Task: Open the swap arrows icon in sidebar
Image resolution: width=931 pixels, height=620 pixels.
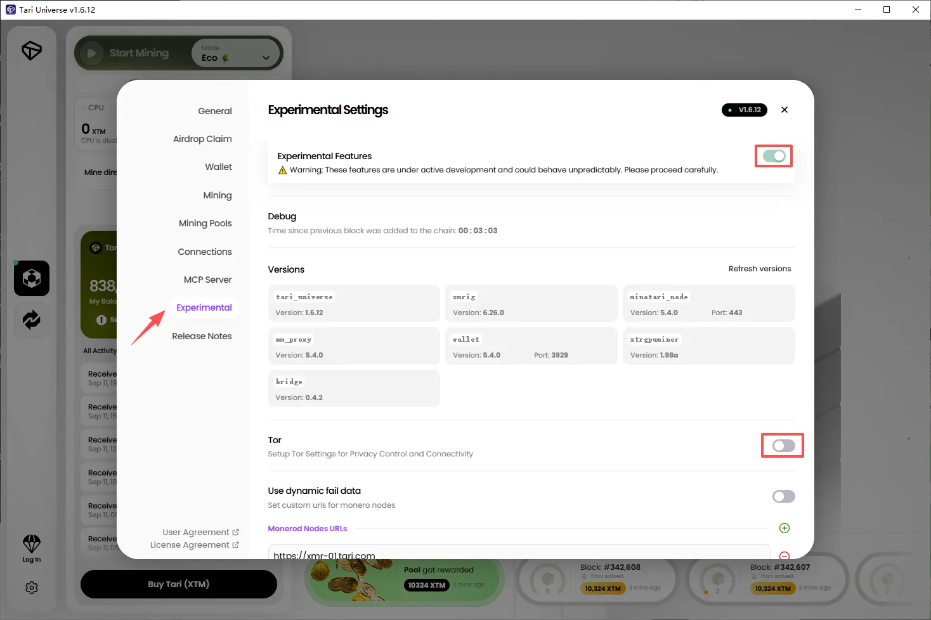Action: [32, 320]
